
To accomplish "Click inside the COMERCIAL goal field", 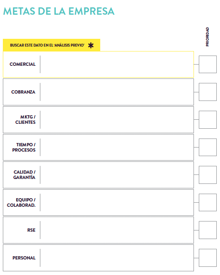I will pos(117,65).
